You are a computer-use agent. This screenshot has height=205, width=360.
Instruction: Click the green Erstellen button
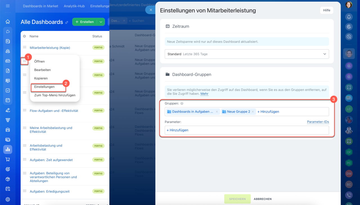coord(85,22)
